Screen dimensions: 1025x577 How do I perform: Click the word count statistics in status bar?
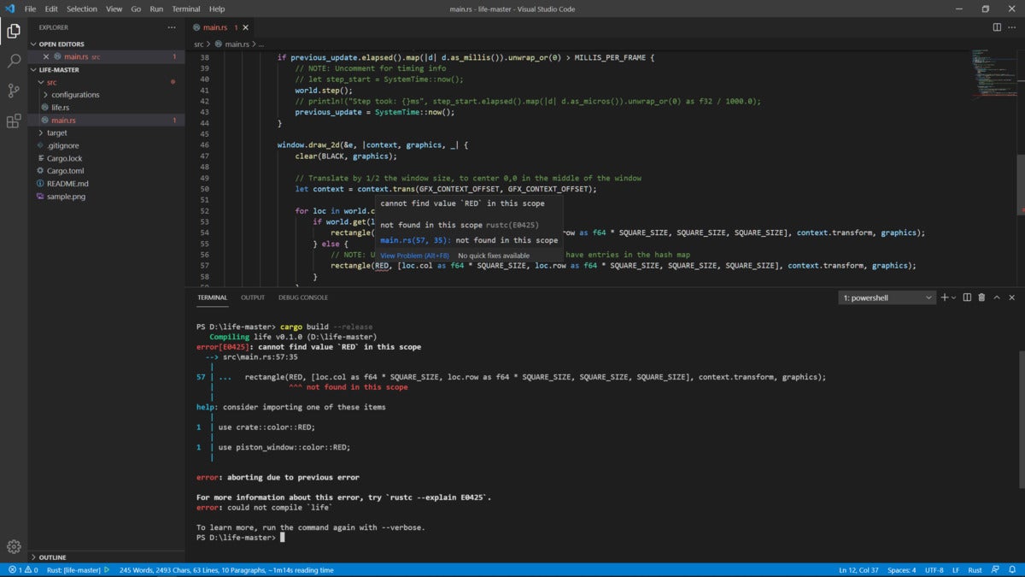(226, 570)
